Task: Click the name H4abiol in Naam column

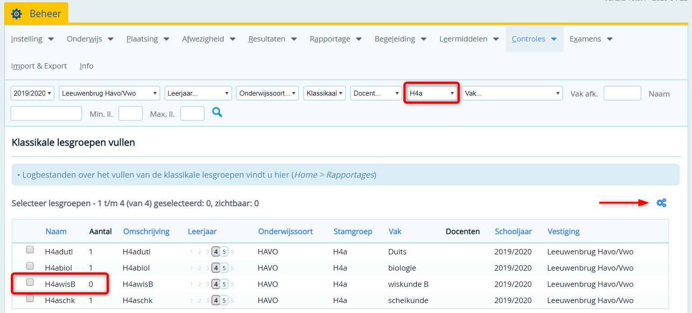Action: pos(59,268)
